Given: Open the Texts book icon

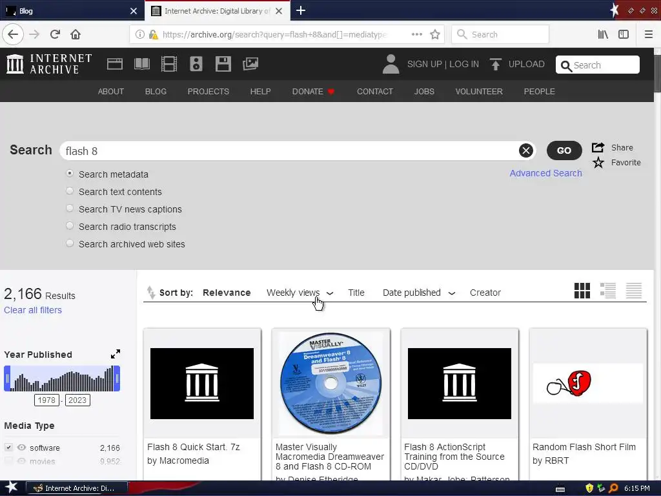Looking at the screenshot, I should tap(141, 64).
